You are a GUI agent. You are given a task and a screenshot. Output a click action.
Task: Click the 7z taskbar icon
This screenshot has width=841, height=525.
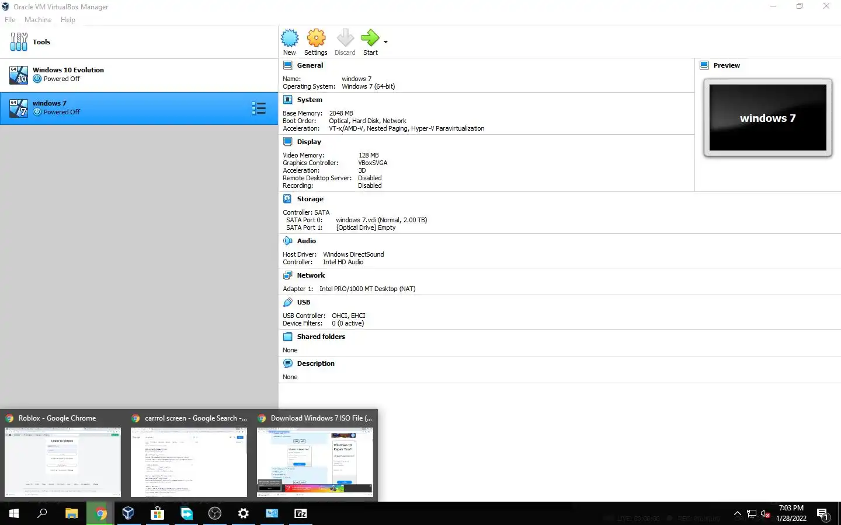tap(301, 513)
